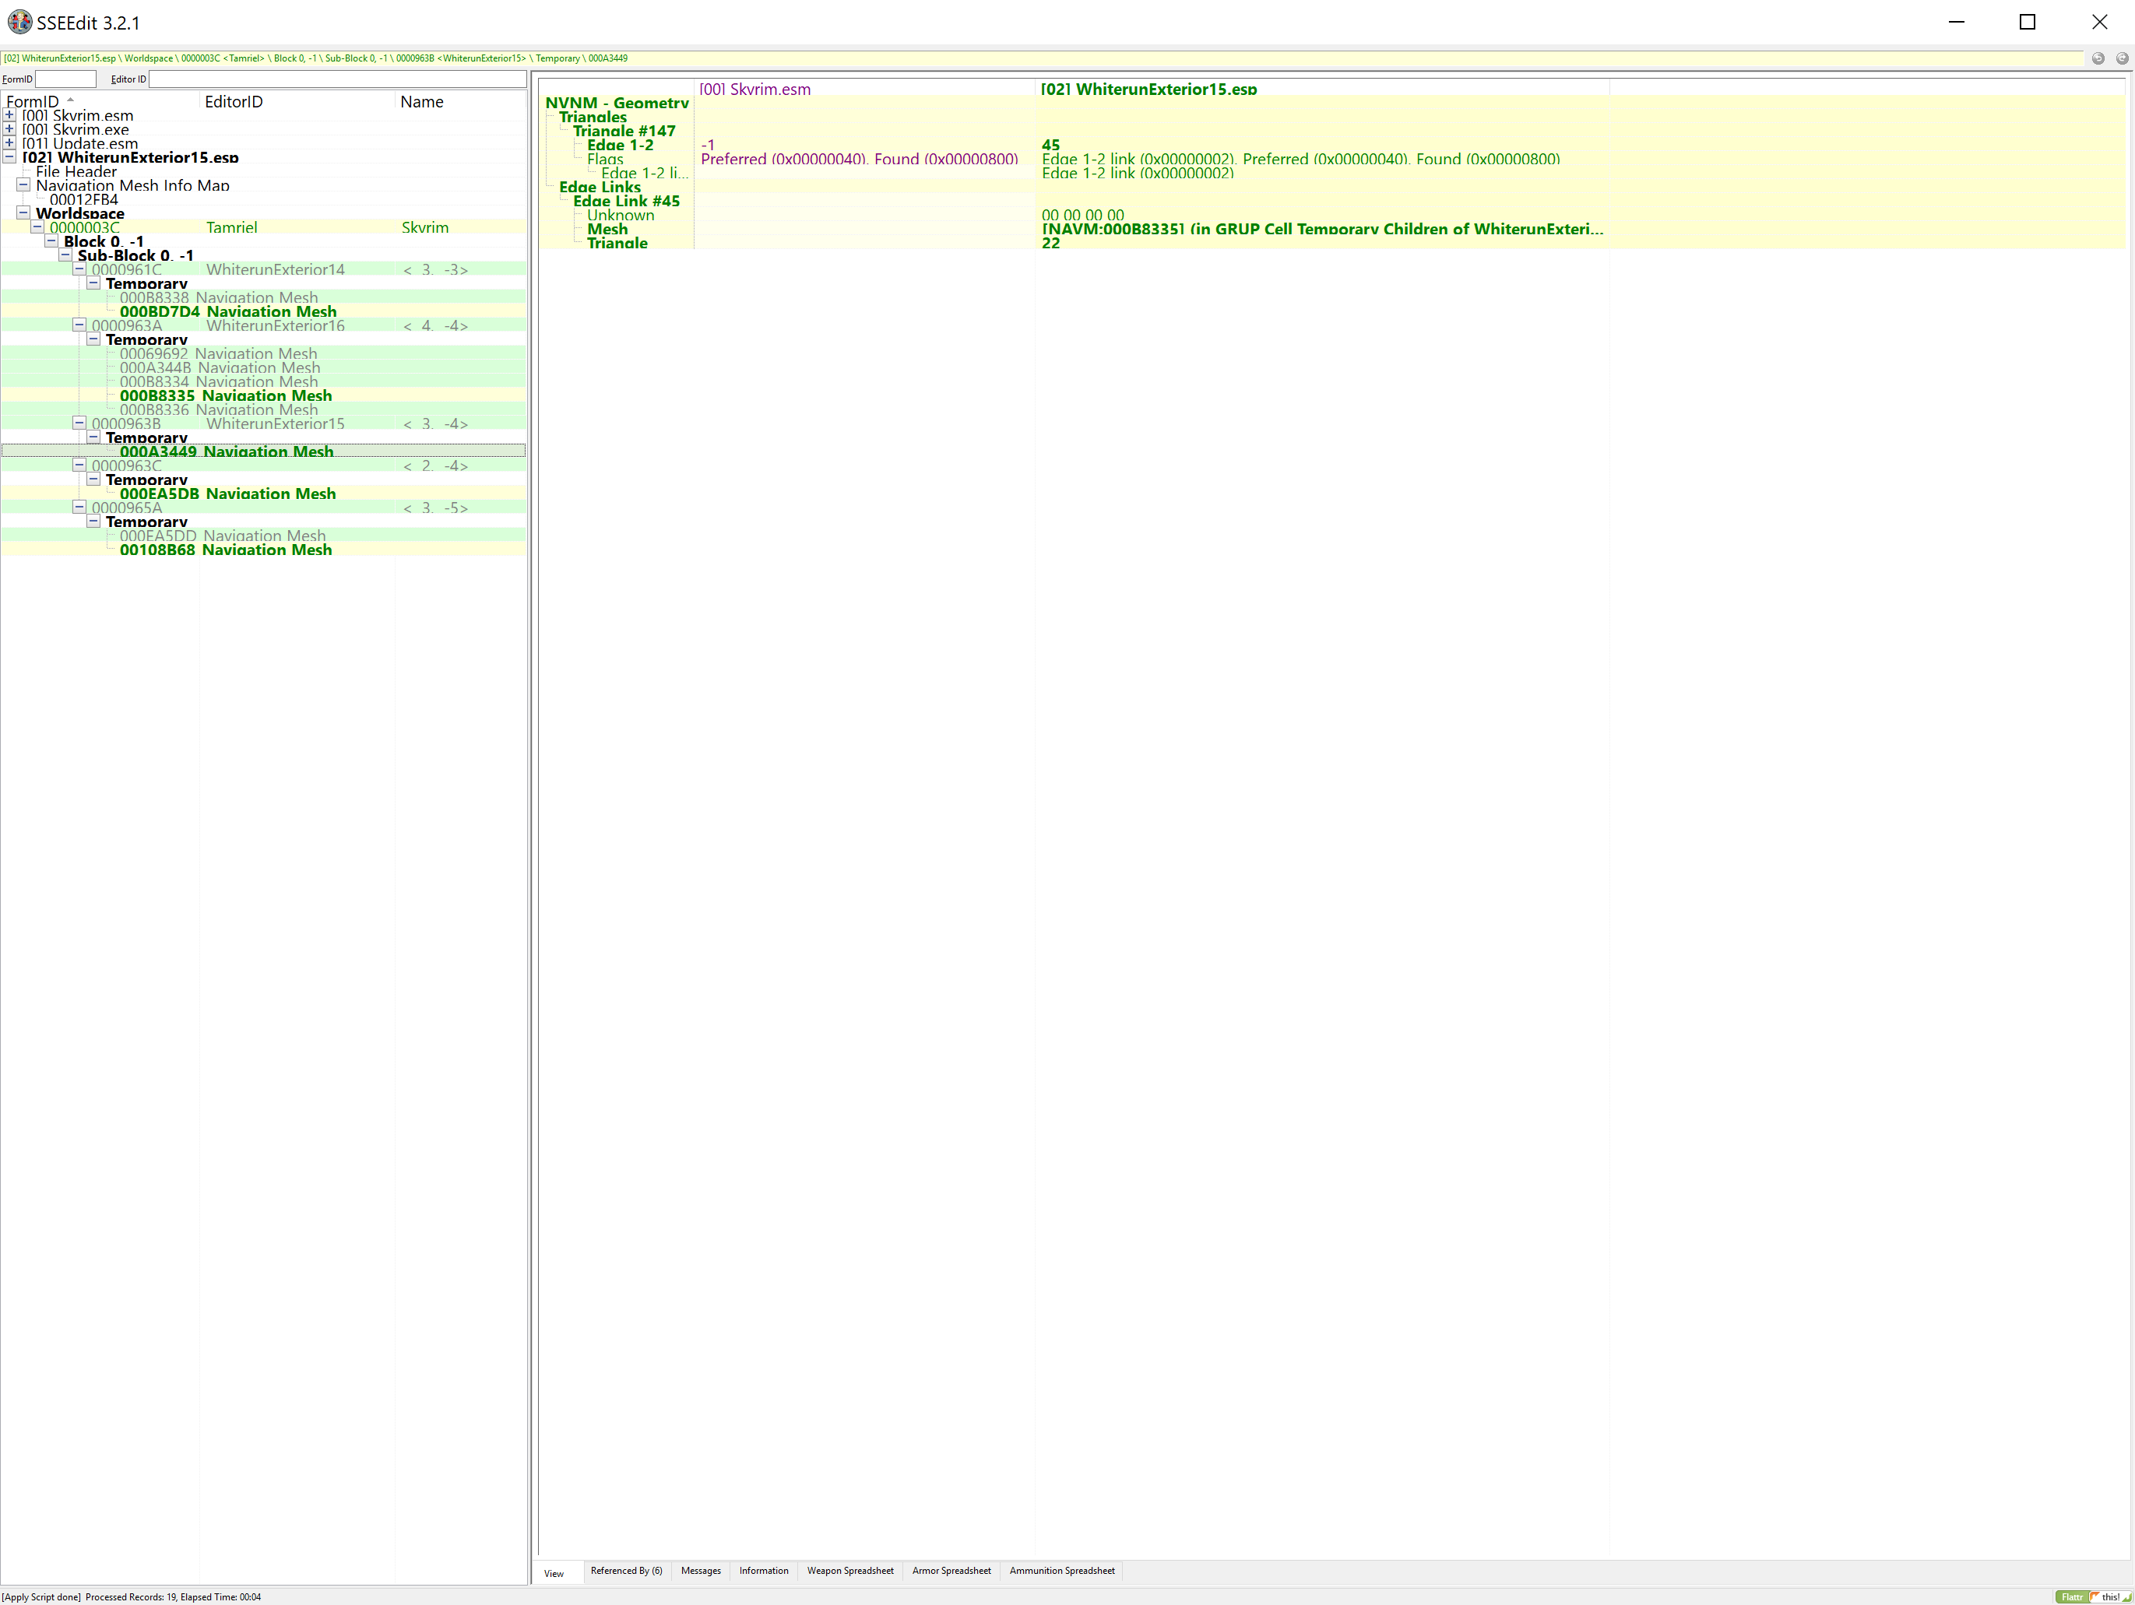The image size is (2135, 1605).
Task: Collapse Temporary group under 0000963B
Action: pyautogui.click(x=93, y=437)
